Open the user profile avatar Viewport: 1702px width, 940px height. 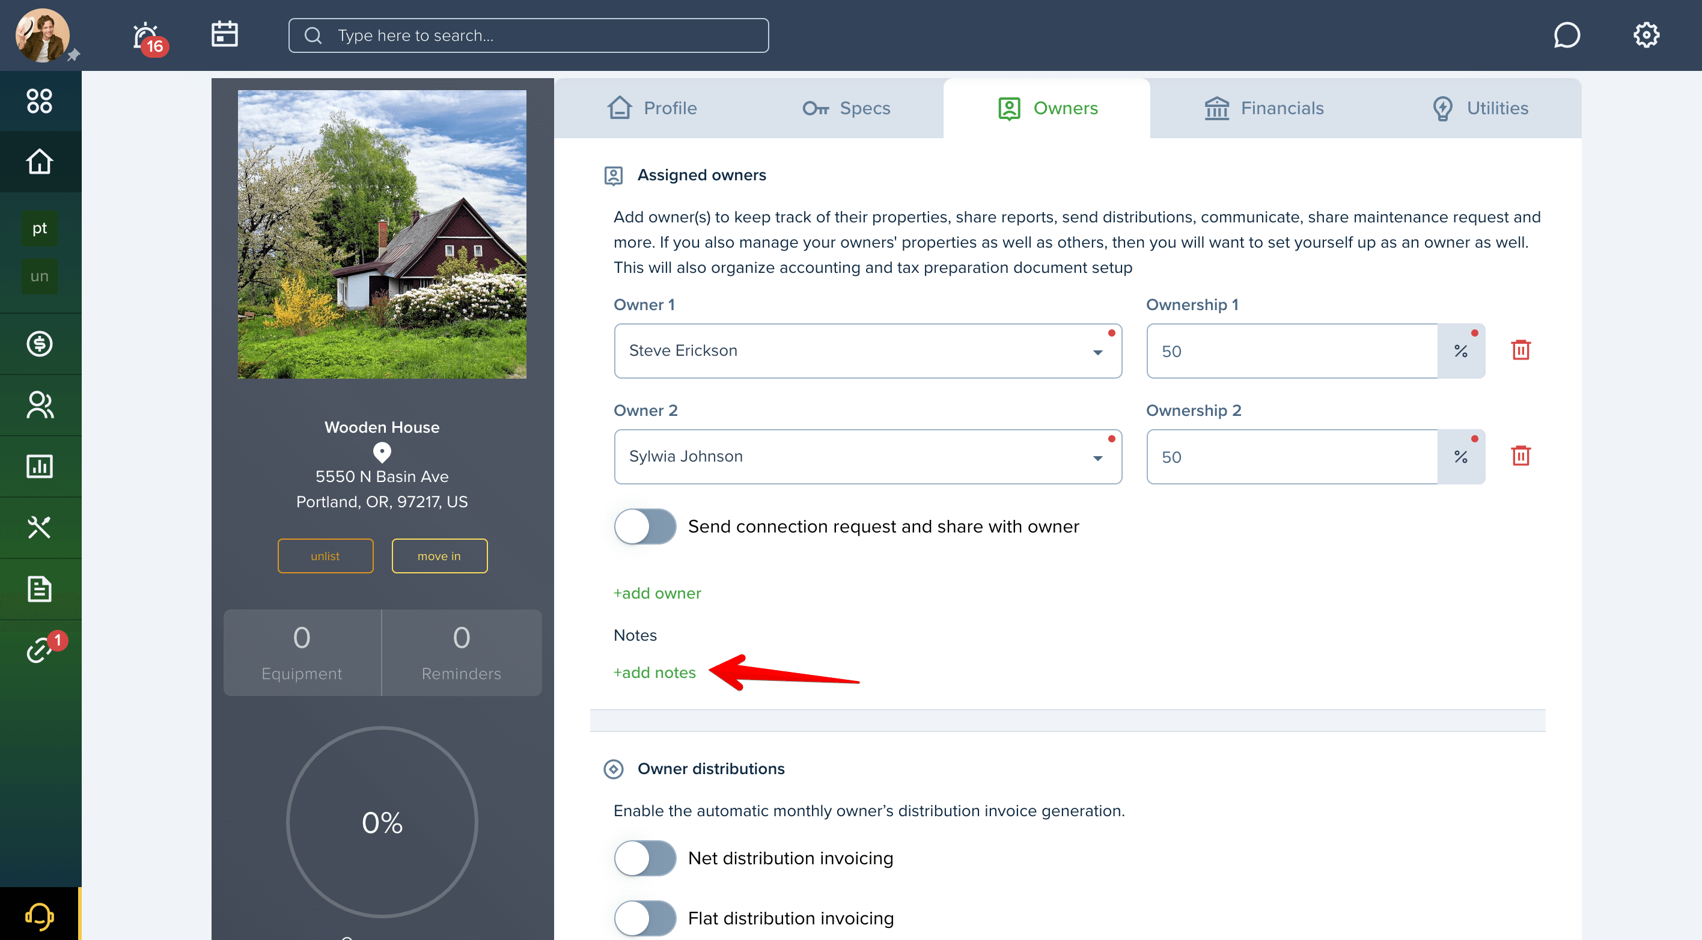tap(42, 35)
